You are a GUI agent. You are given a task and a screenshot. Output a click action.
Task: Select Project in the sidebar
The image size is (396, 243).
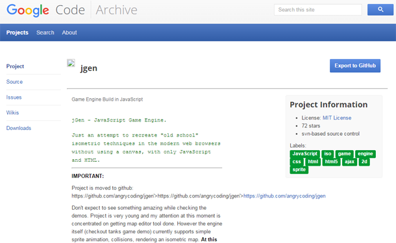[x=15, y=66]
